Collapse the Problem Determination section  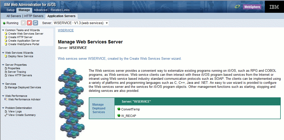tap(3, 108)
